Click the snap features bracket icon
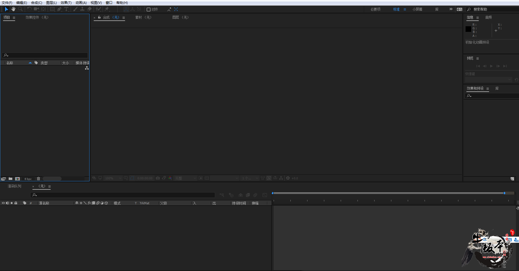 point(176,9)
